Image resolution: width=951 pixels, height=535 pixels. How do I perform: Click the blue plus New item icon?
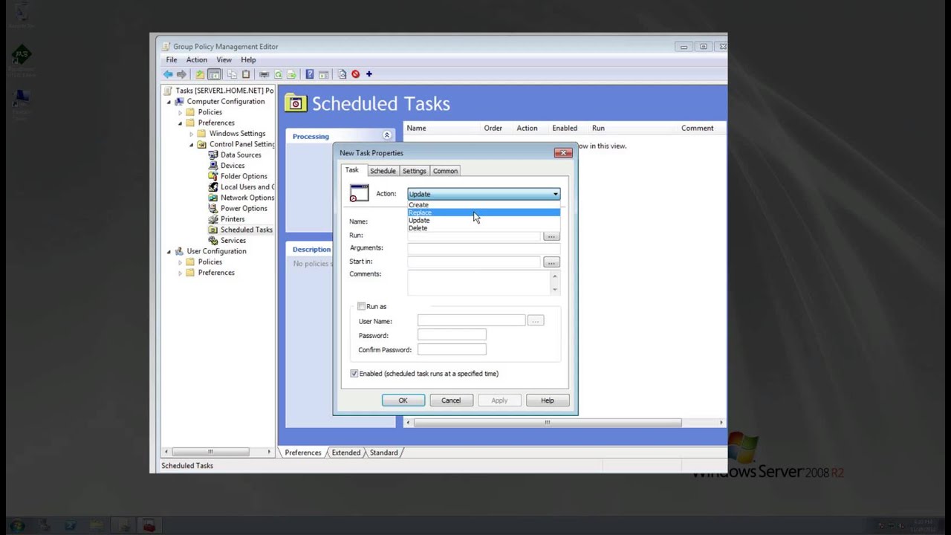click(x=369, y=74)
